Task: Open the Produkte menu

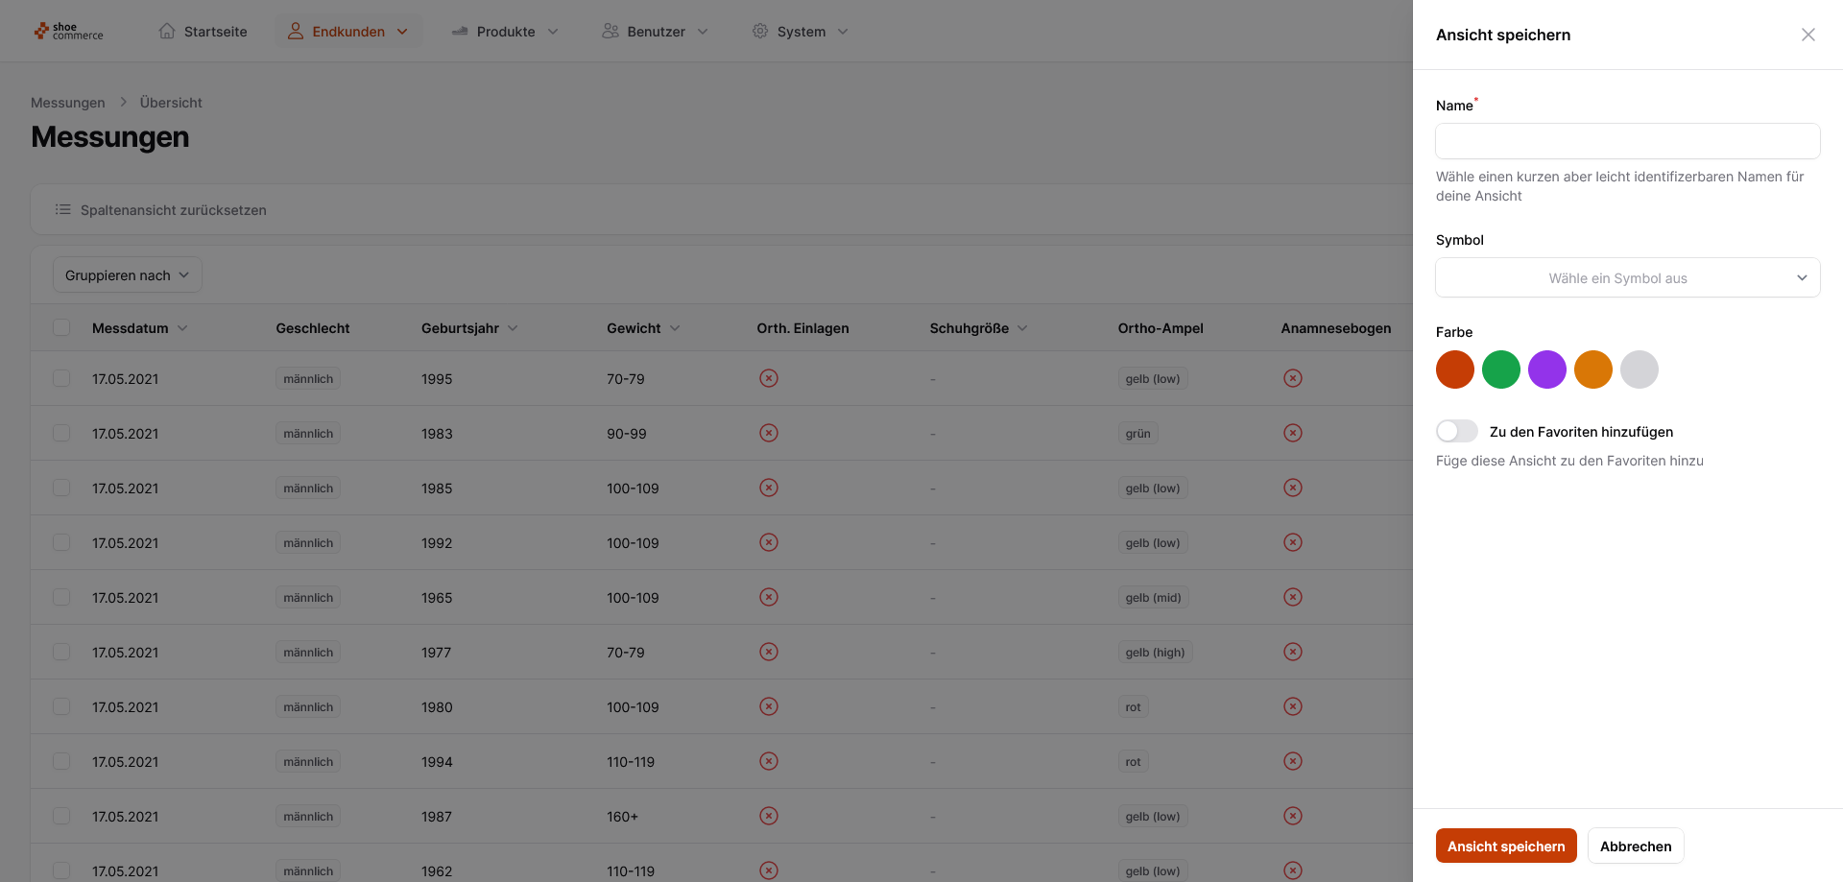Action: (506, 31)
